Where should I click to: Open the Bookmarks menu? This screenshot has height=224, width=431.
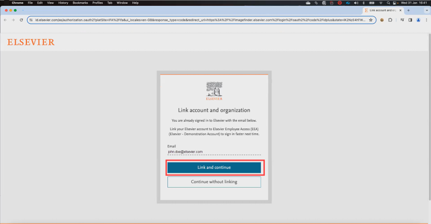[80, 3]
